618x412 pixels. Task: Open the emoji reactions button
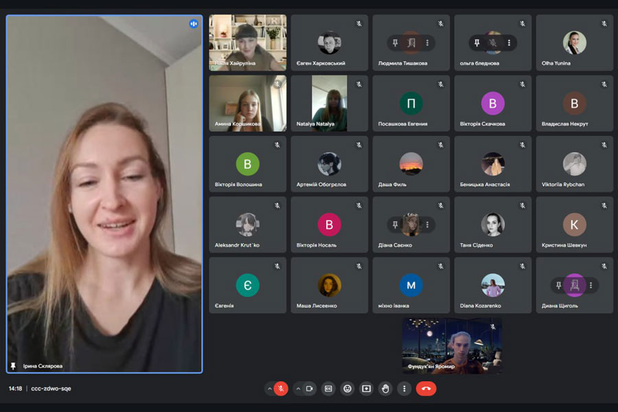(x=347, y=389)
